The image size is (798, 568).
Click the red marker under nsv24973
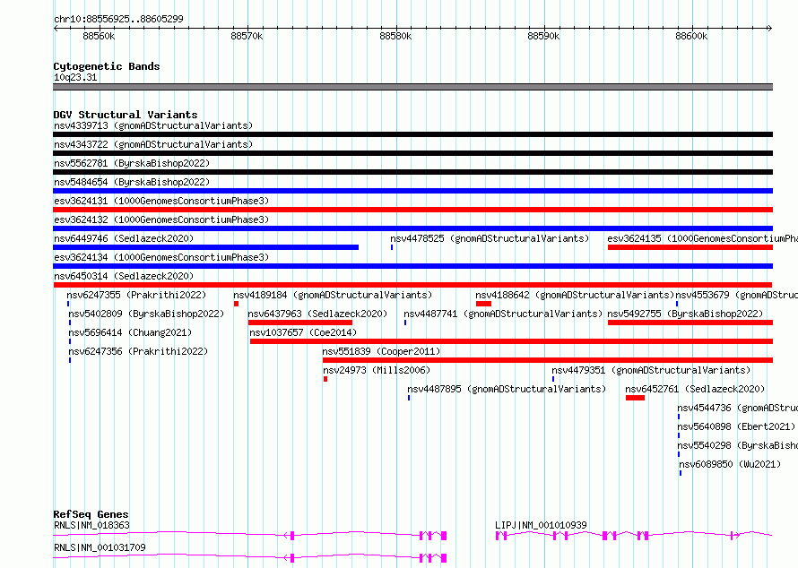click(x=325, y=379)
